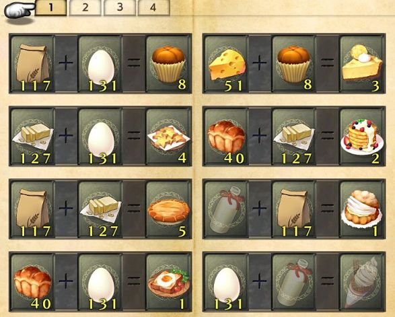This screenshot has height=317, width=395.
Task: Select the greyed-out ice cream cone result
Action: point(362,281)
